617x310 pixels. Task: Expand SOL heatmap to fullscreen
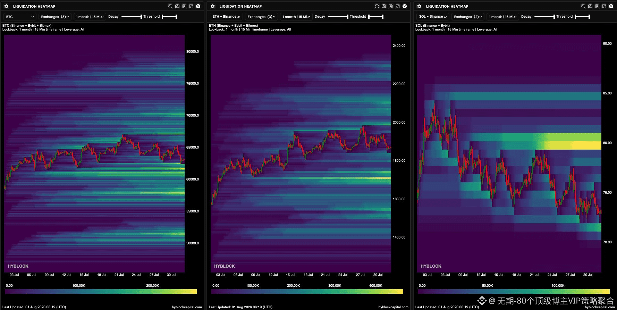[x=604, y=6]
